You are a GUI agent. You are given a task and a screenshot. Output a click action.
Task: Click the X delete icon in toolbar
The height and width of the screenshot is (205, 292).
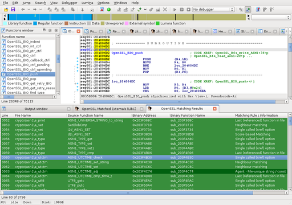(165, 10)
